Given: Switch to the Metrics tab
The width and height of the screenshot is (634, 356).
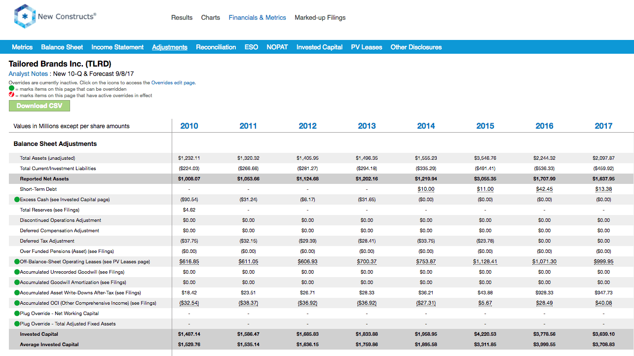Looking at the screenshot, I should (22, 47).
